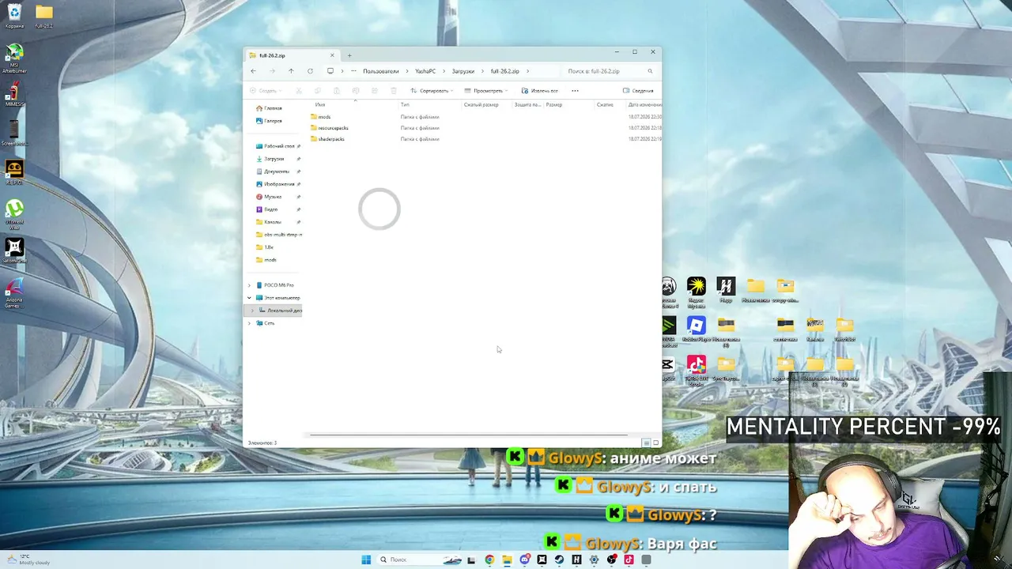Click the horizontal scrollbar in file list

[469, 435]
